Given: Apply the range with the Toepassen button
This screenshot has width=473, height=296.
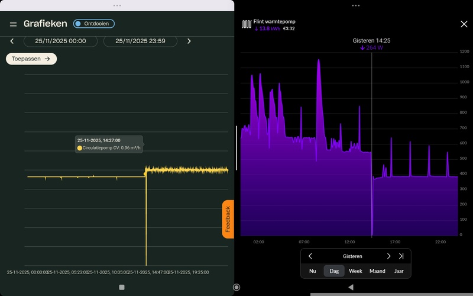Looking at the screenshot, I should pyautogui.click(x=31, y=59).
